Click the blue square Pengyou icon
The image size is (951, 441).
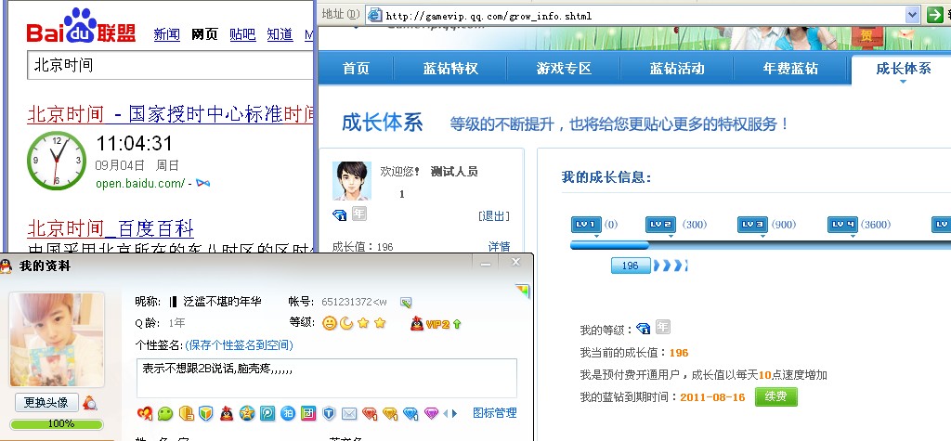click(267, 414)
